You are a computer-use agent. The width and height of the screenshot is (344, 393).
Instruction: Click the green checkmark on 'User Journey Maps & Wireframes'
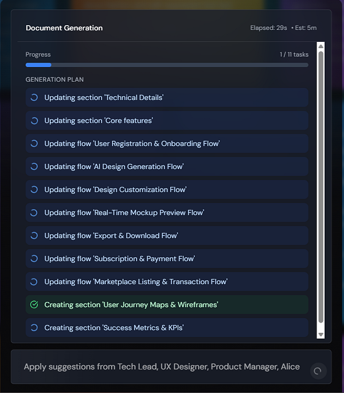[x=34, y=305]
